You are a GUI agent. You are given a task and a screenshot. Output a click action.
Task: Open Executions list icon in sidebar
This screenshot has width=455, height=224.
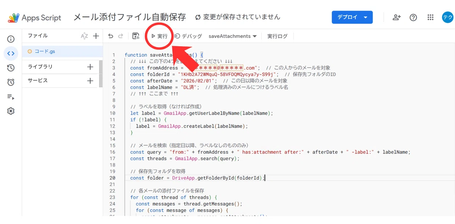[11, 97]
